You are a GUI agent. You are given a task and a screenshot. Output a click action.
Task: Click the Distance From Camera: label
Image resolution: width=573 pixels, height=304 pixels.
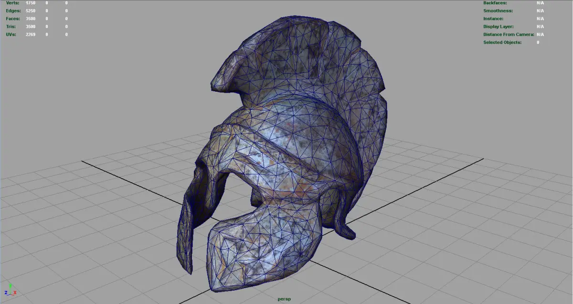click(x=509, y=34)
